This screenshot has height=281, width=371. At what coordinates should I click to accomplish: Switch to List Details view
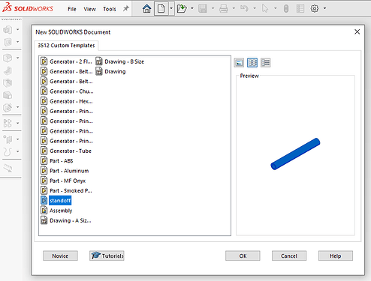click(266, 62)
